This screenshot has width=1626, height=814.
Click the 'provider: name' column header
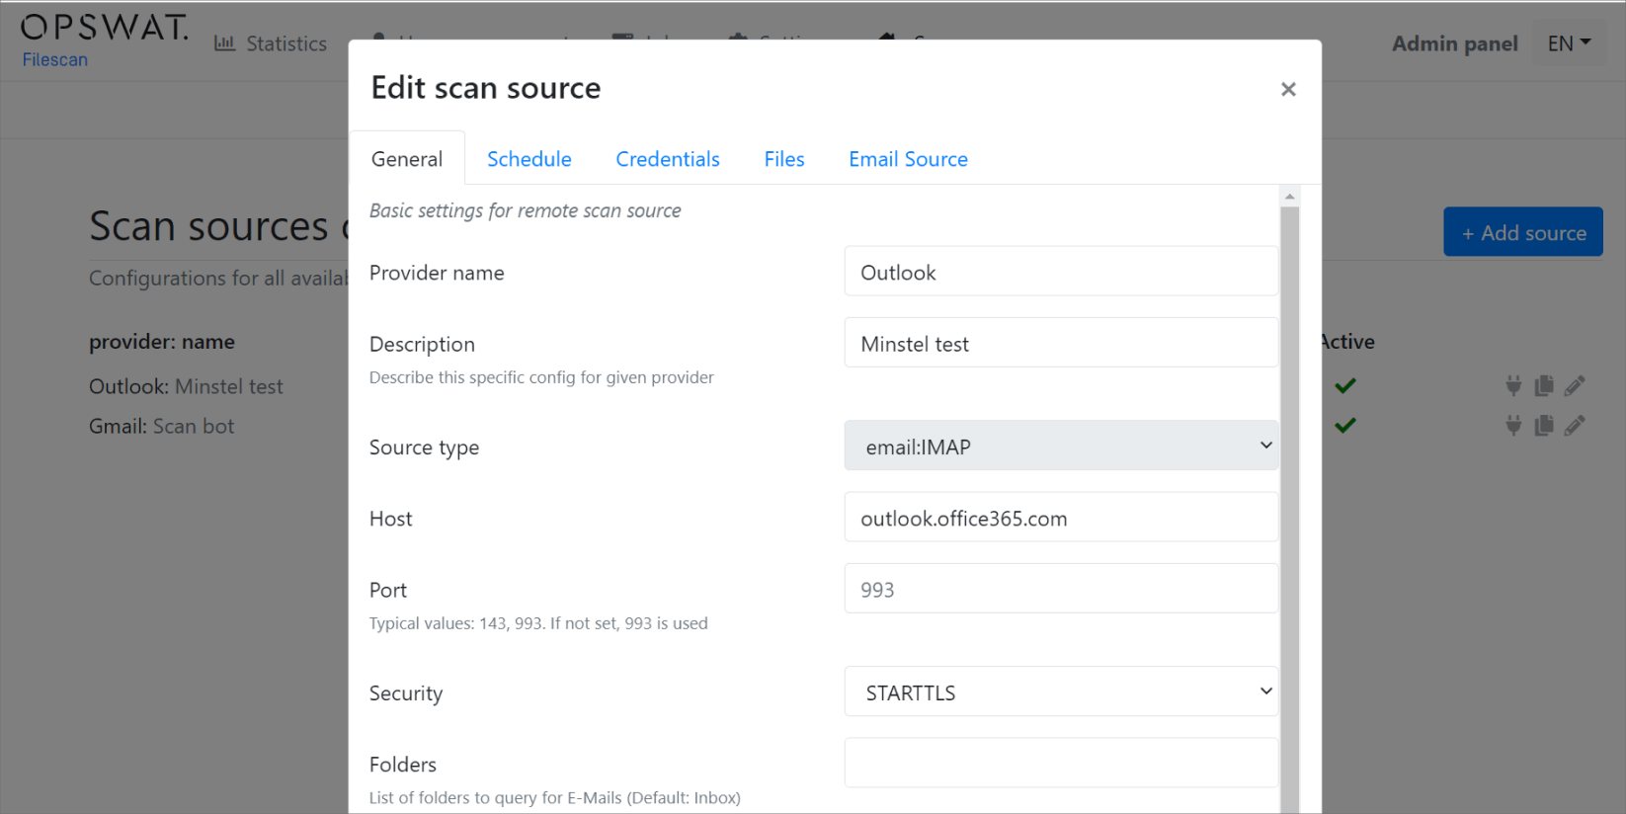(x=162, y=342)
